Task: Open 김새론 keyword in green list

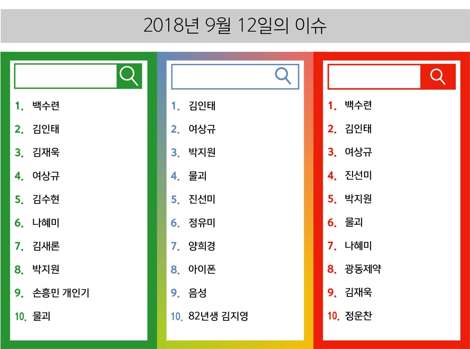Action: click(46, 246)
